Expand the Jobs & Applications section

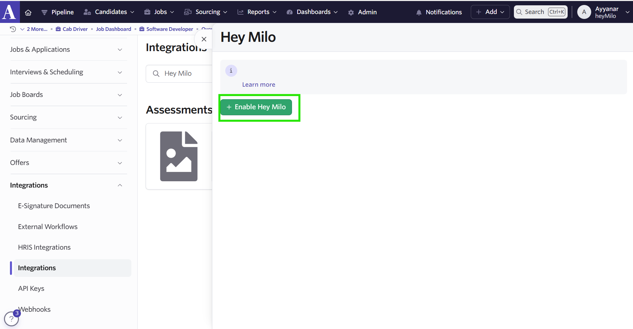point(66,49)
